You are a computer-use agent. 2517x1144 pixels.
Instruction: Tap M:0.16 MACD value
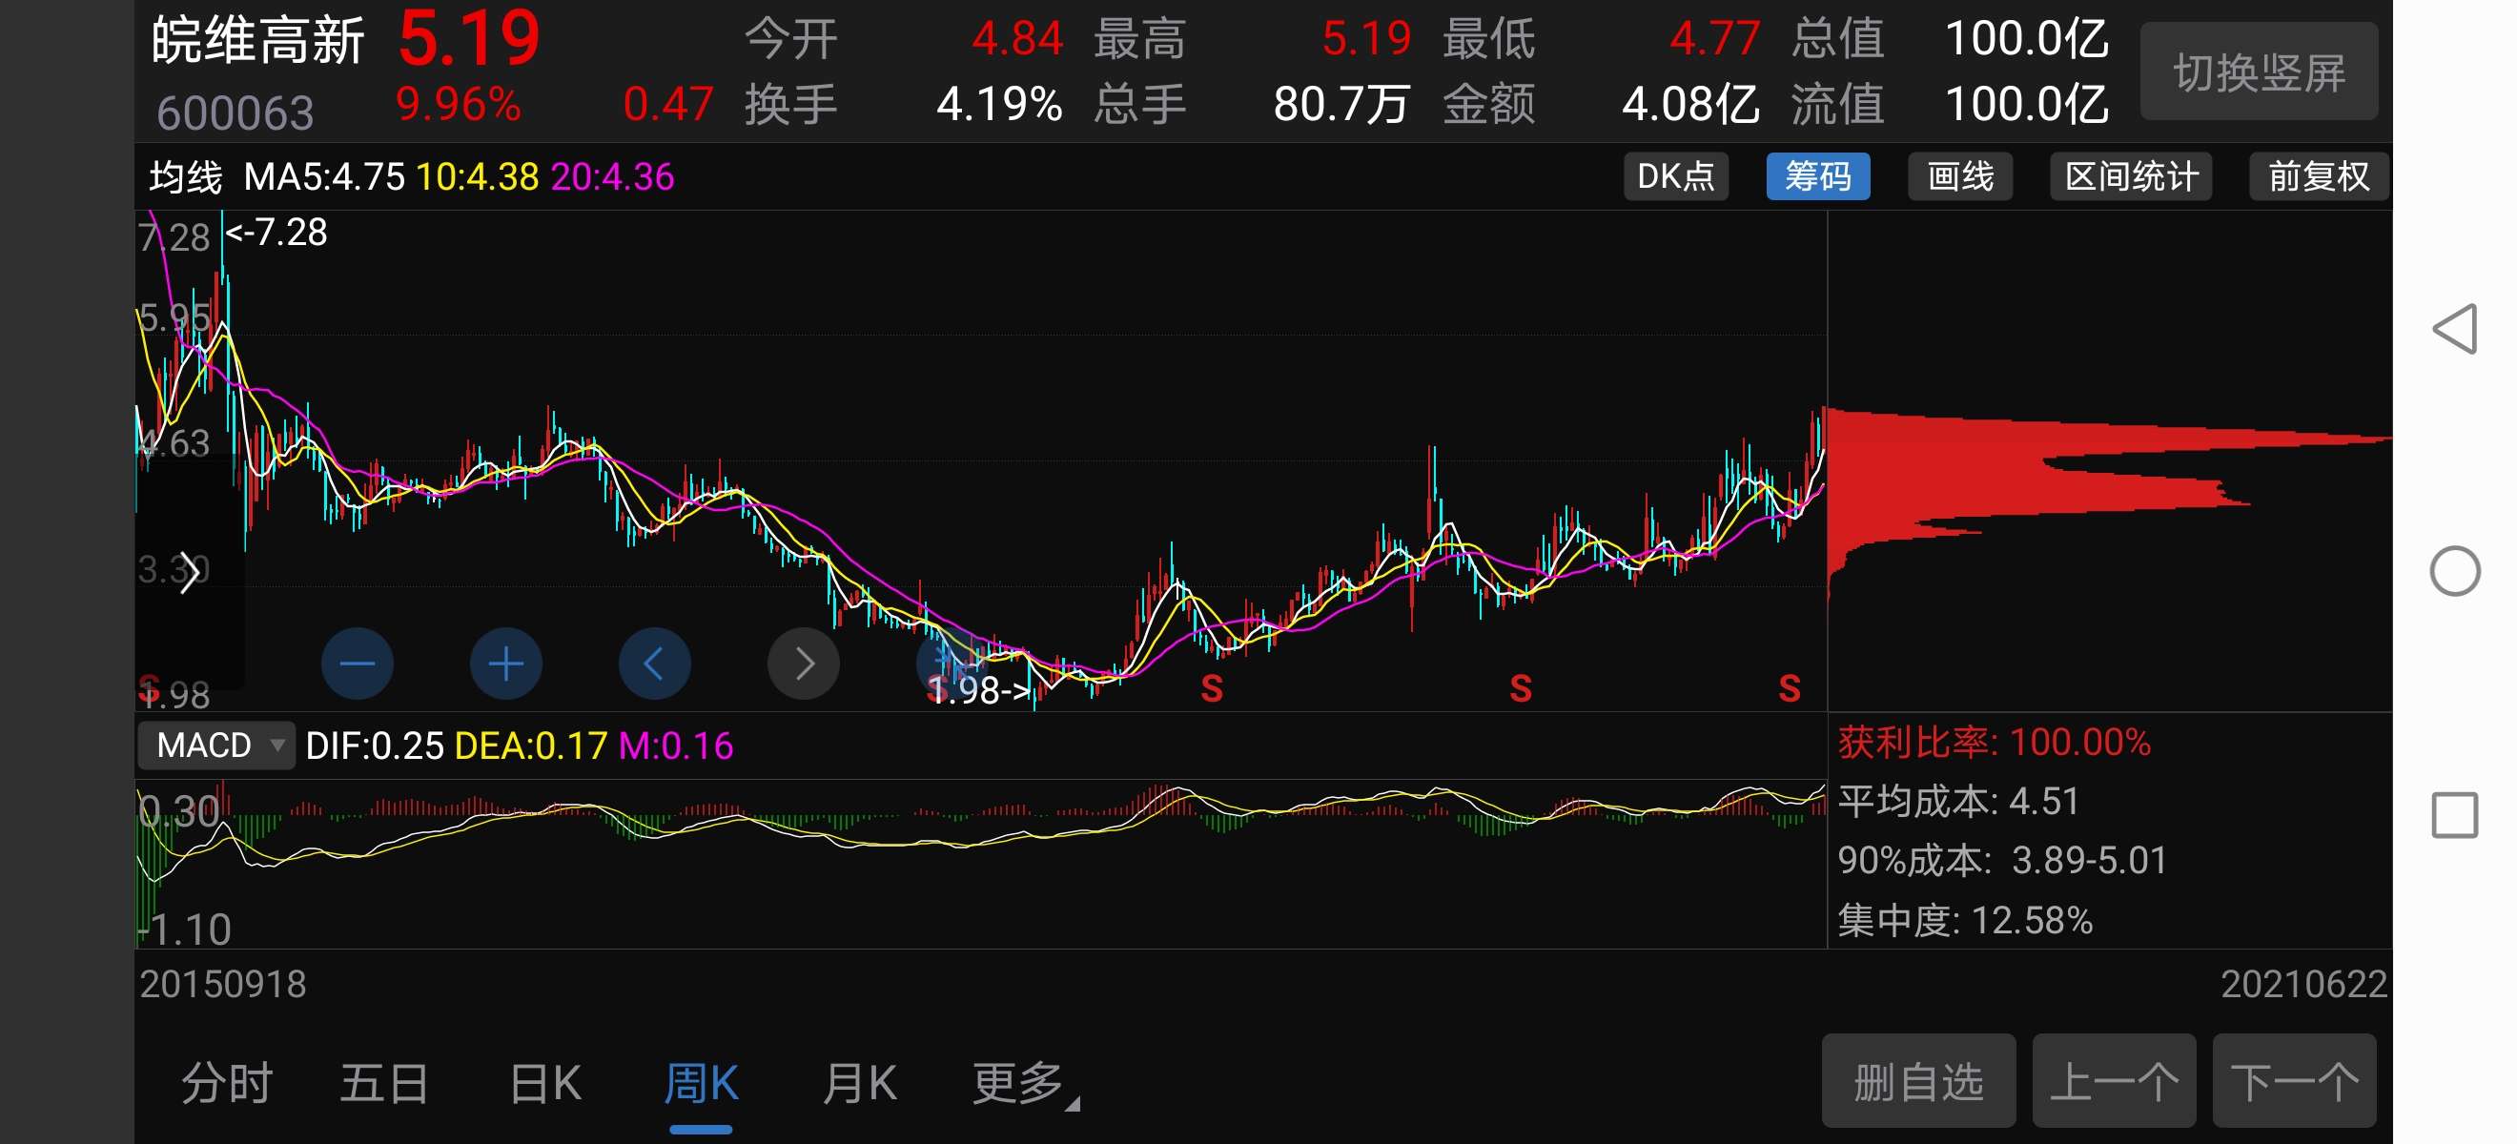pyautogui.click(x=676, y=746)
